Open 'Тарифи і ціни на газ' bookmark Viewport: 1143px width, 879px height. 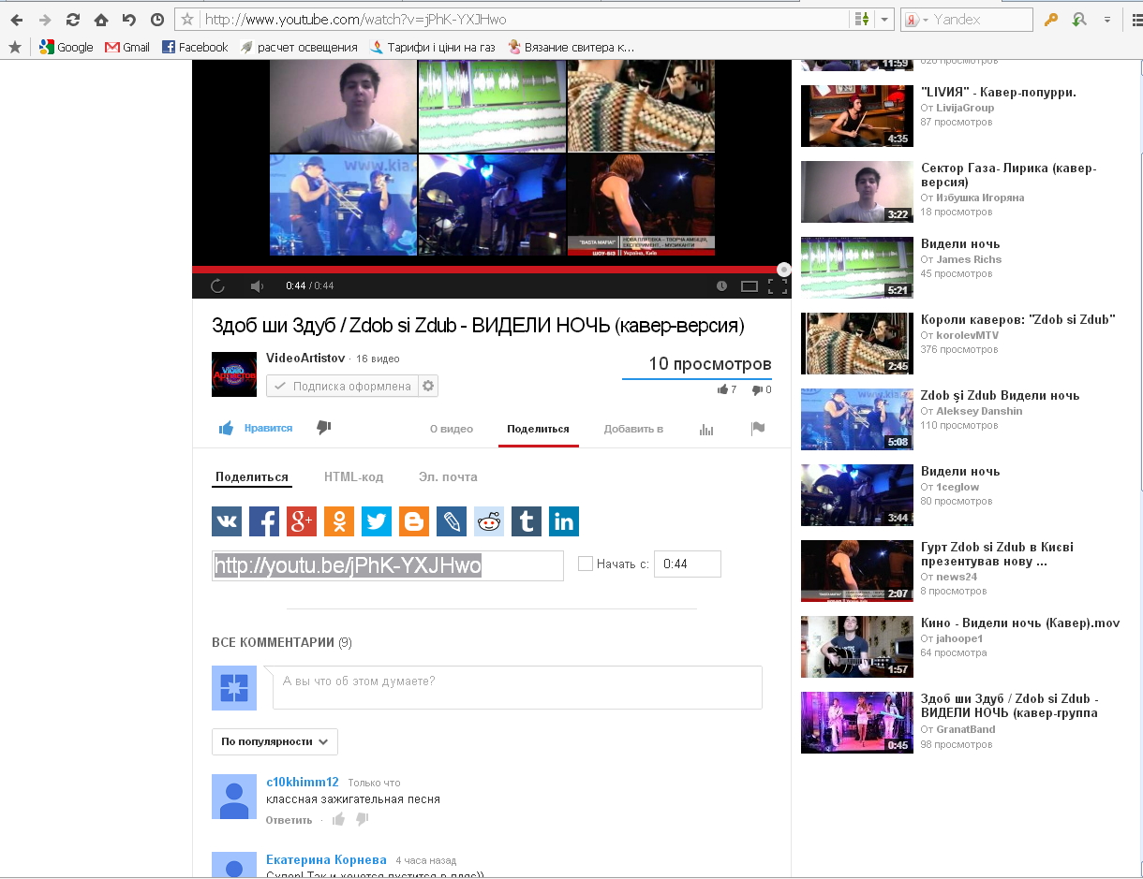coord(433,47)
